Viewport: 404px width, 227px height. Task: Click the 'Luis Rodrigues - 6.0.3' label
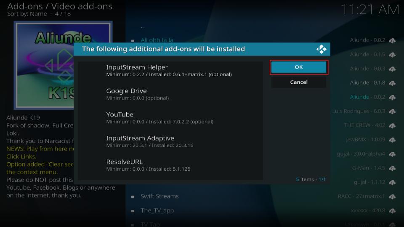(x=359, y=111)
